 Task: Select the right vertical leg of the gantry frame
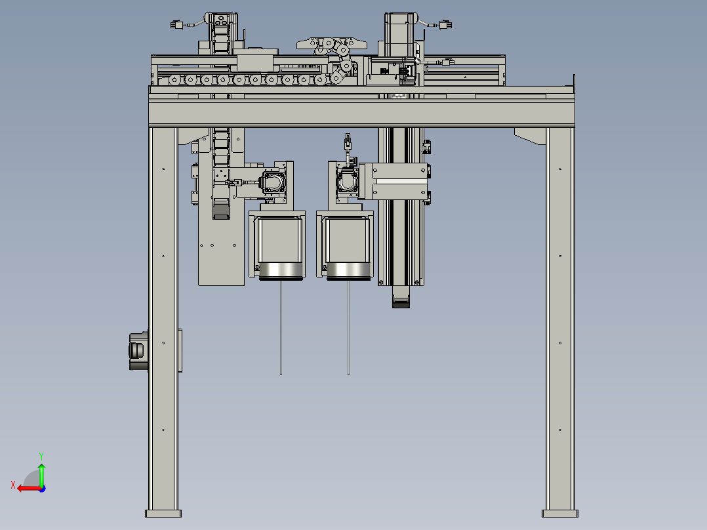click(560, 319)
